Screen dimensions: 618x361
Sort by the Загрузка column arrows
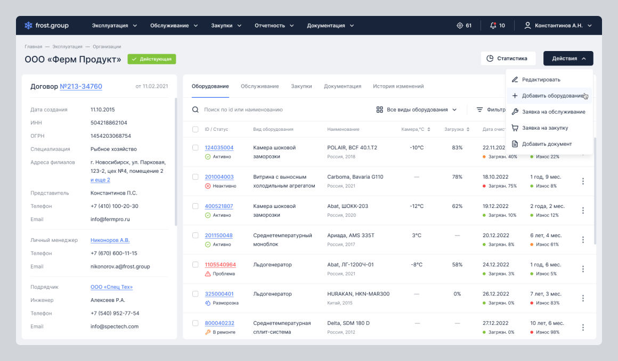468,129
